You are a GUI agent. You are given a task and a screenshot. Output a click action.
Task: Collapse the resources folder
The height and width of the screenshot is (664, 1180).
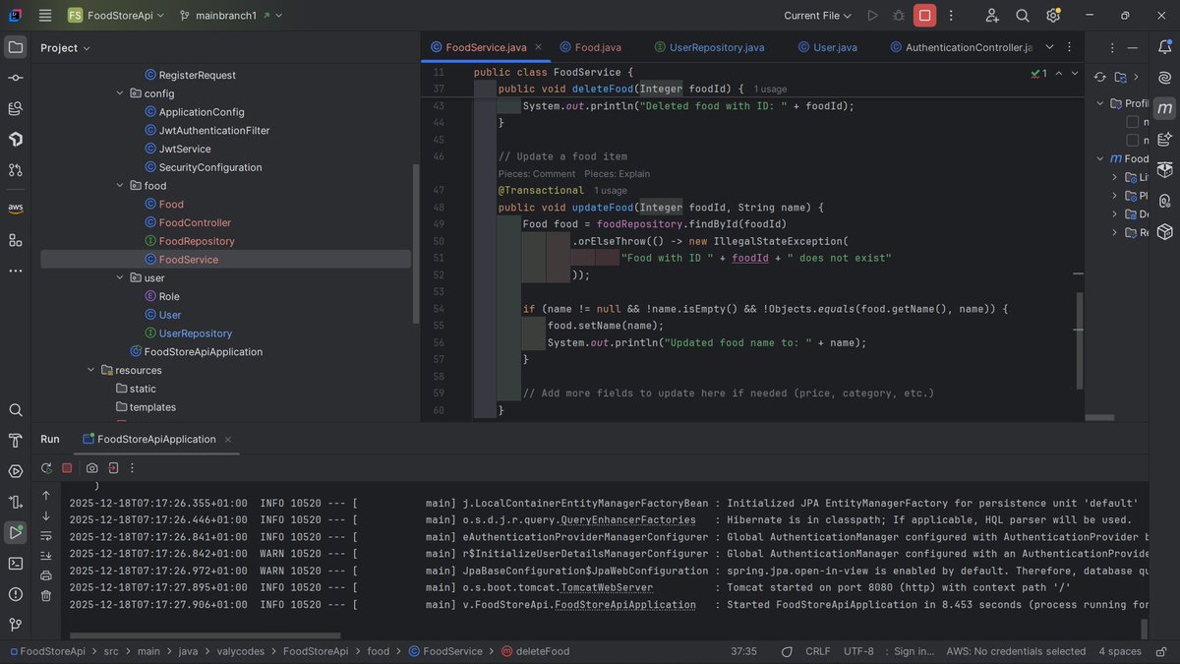(x=91, y=371)
